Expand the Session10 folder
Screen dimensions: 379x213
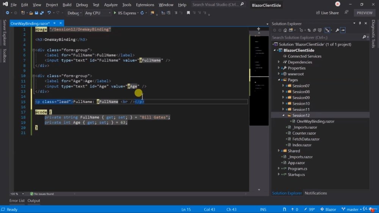[283, 103]
